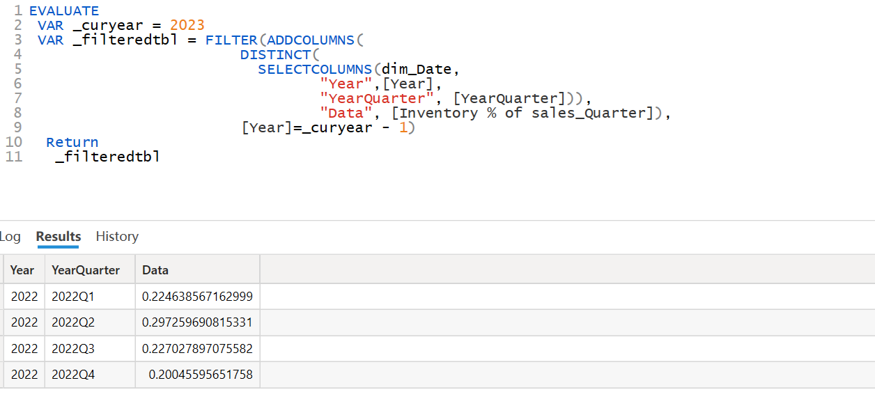Click the ADDCOLUMNS function in the code
This screenshot has width=875, height=415.
[x=311, y=40]
